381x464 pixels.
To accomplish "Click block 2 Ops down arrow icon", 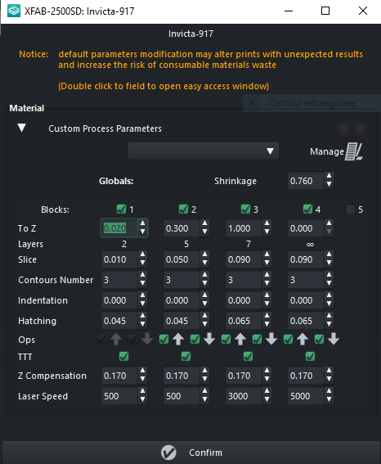I will pyautogui.click(x=209, y=339).
